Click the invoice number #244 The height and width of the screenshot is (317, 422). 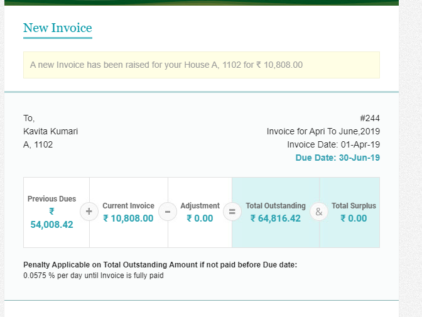[369, 118]
